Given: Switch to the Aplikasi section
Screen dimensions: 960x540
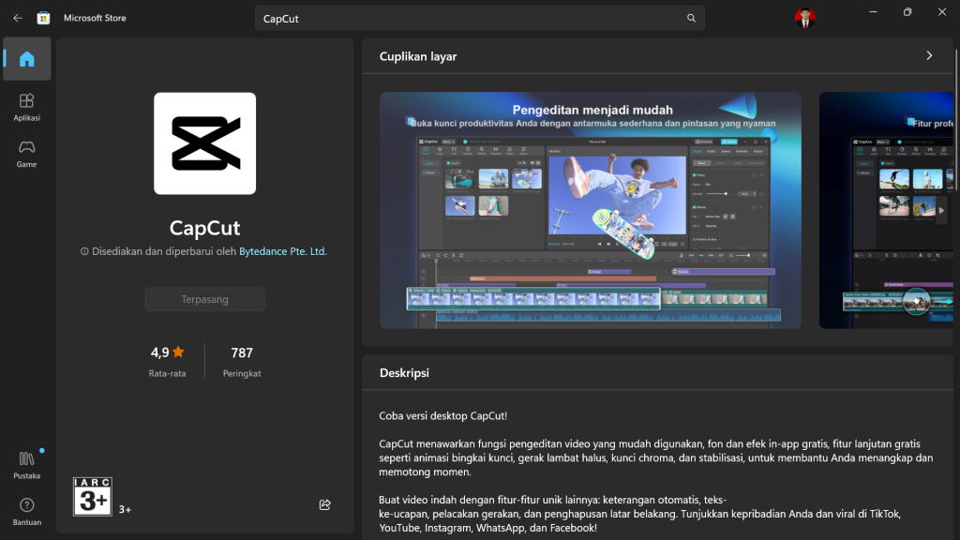Looking at the screenshot, I should point(26,106).
